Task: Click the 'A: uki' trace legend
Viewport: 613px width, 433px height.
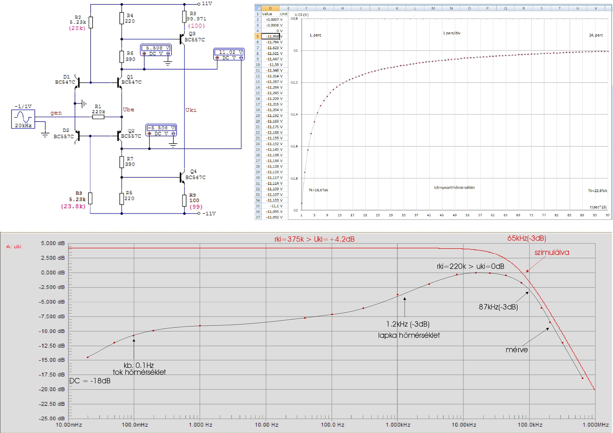Action: pyautogui.click(x=14, y=247)
